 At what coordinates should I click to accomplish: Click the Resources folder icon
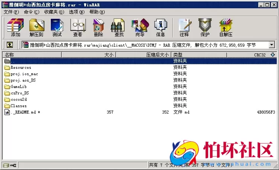coord(7,68)
